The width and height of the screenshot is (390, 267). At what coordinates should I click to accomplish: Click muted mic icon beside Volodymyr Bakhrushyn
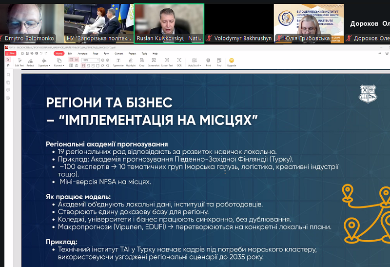tap(209, 38)
